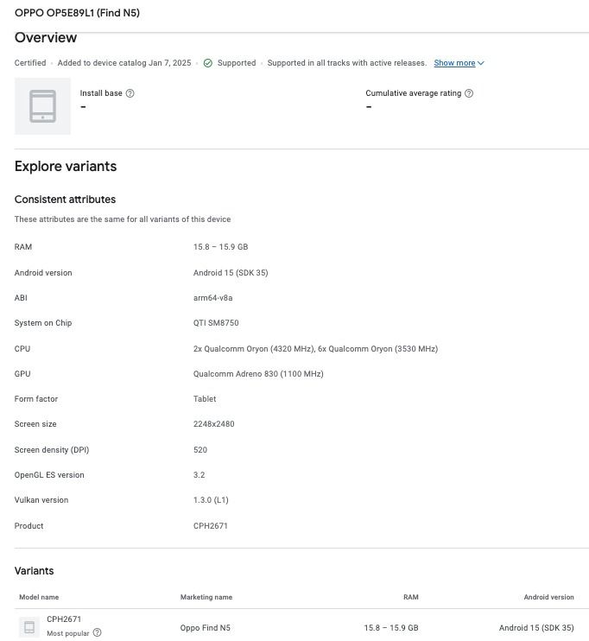The image size is (589, 641).
Task: Open the CPH2671 variant in the Variants table
Action: [64, 619]
